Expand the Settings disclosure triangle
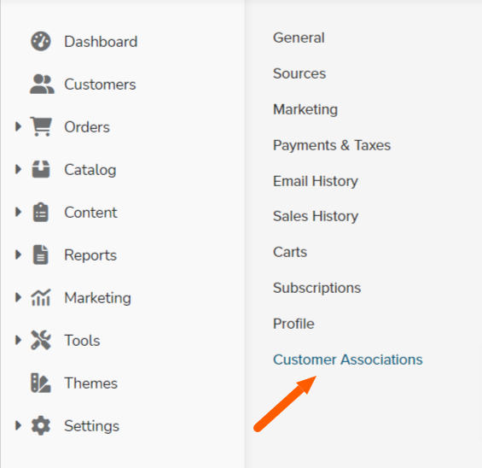The height and width of the screenshot is (468, 482). click(18, 425)
